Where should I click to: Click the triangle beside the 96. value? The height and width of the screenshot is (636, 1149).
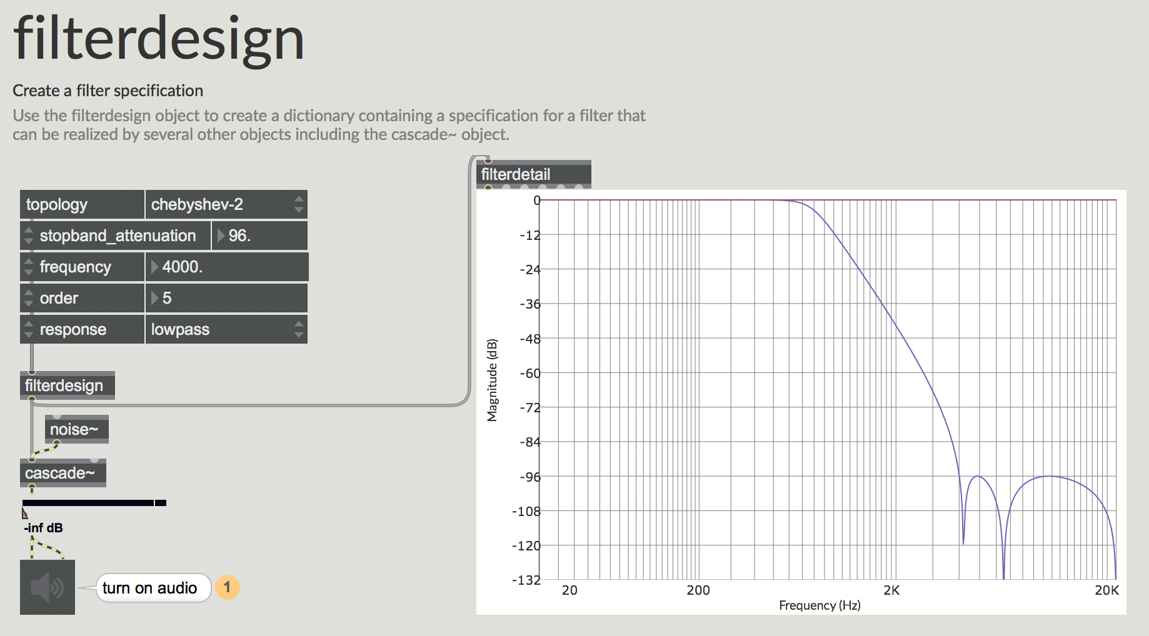pos(221,236)
